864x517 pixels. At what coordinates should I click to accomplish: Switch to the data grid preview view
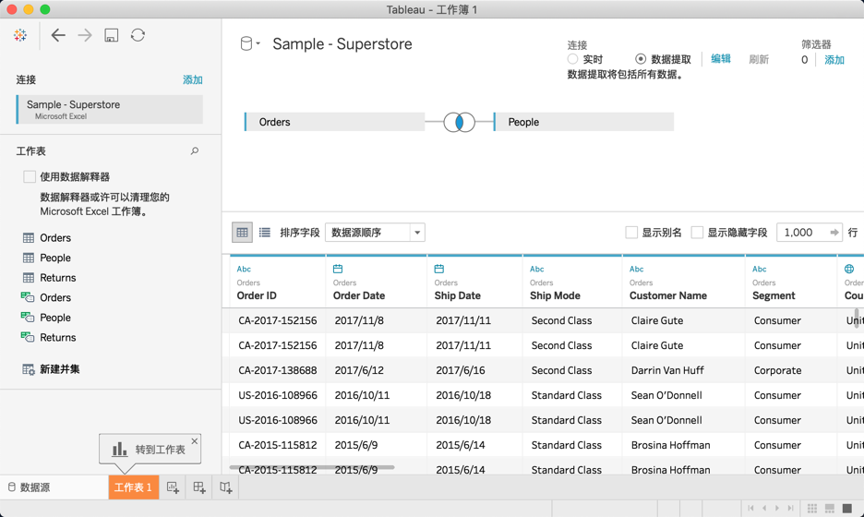coord(243,233)
